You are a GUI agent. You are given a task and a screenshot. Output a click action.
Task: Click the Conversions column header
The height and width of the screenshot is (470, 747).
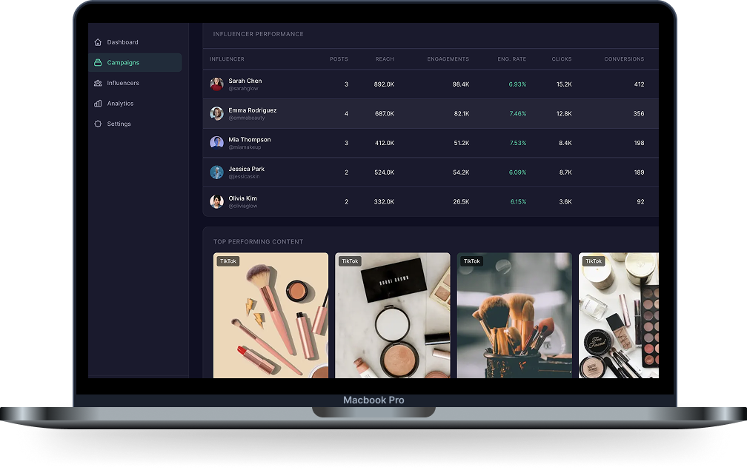click(624, 59)
